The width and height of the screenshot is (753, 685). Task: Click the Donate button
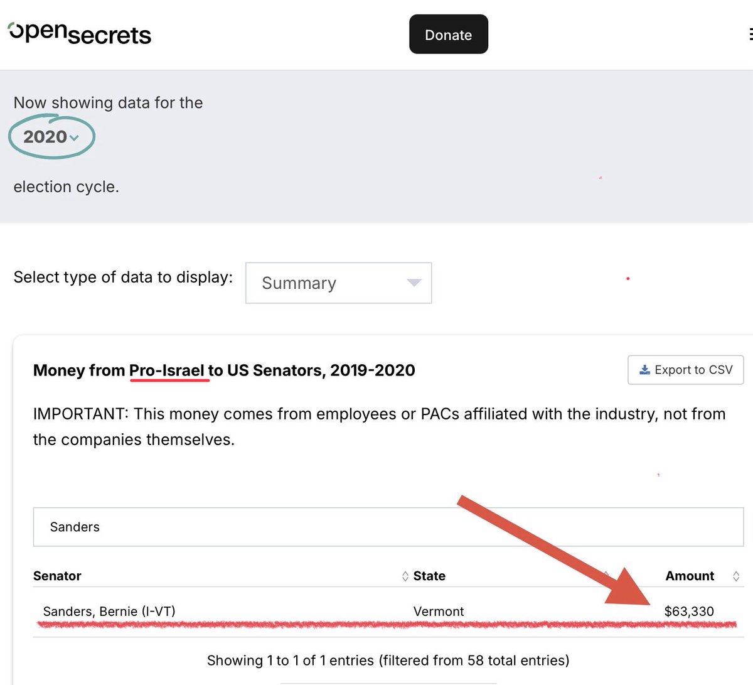click(x=449, y=35)
